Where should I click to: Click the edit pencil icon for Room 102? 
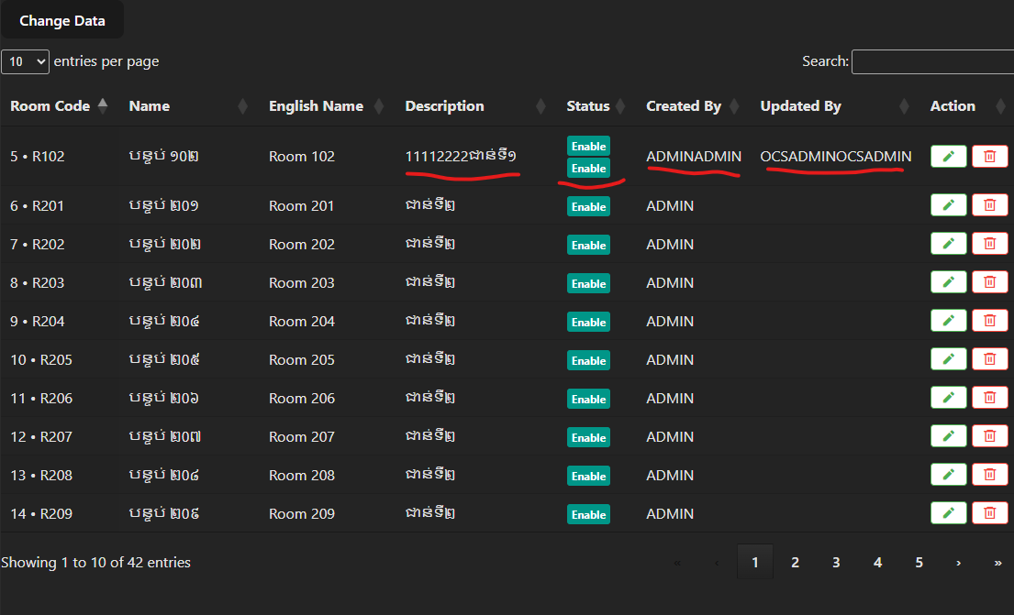[x=948, y=157]
